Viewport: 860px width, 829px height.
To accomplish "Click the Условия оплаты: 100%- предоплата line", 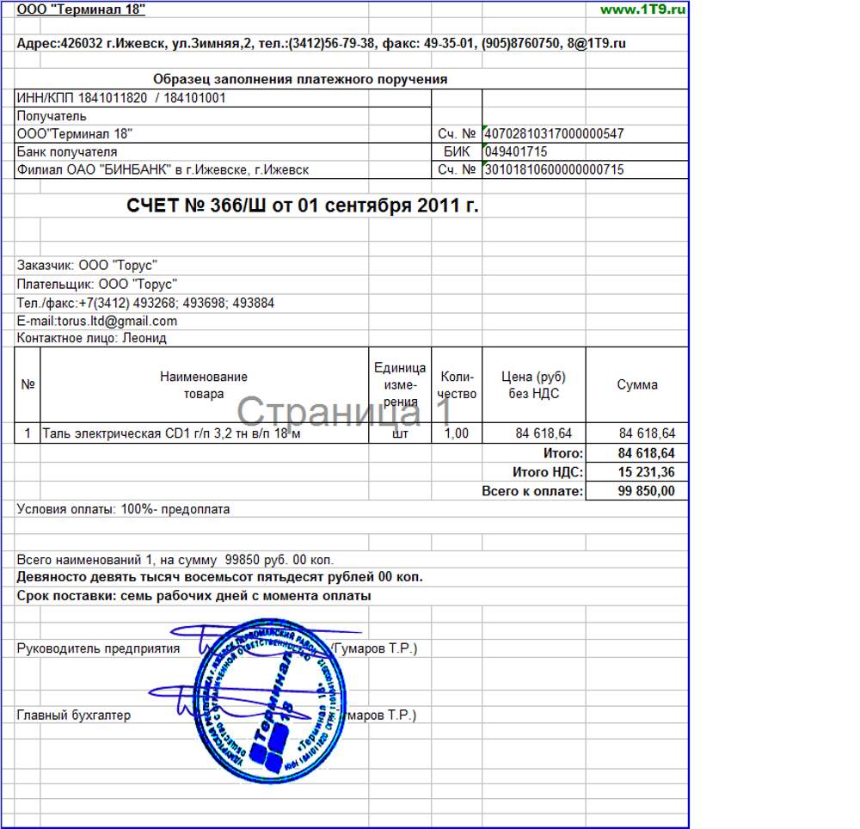I will [x=123, y=509].
